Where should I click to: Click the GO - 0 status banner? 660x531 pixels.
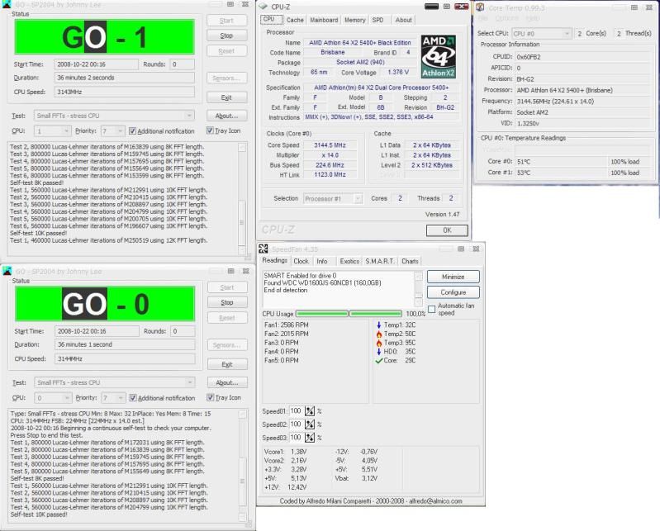click(x=105, y=304)
